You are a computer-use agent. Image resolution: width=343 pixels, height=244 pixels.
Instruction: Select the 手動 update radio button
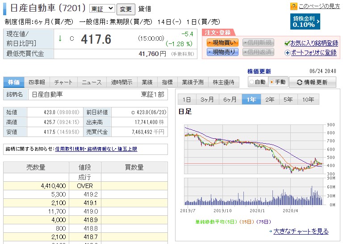272,82
